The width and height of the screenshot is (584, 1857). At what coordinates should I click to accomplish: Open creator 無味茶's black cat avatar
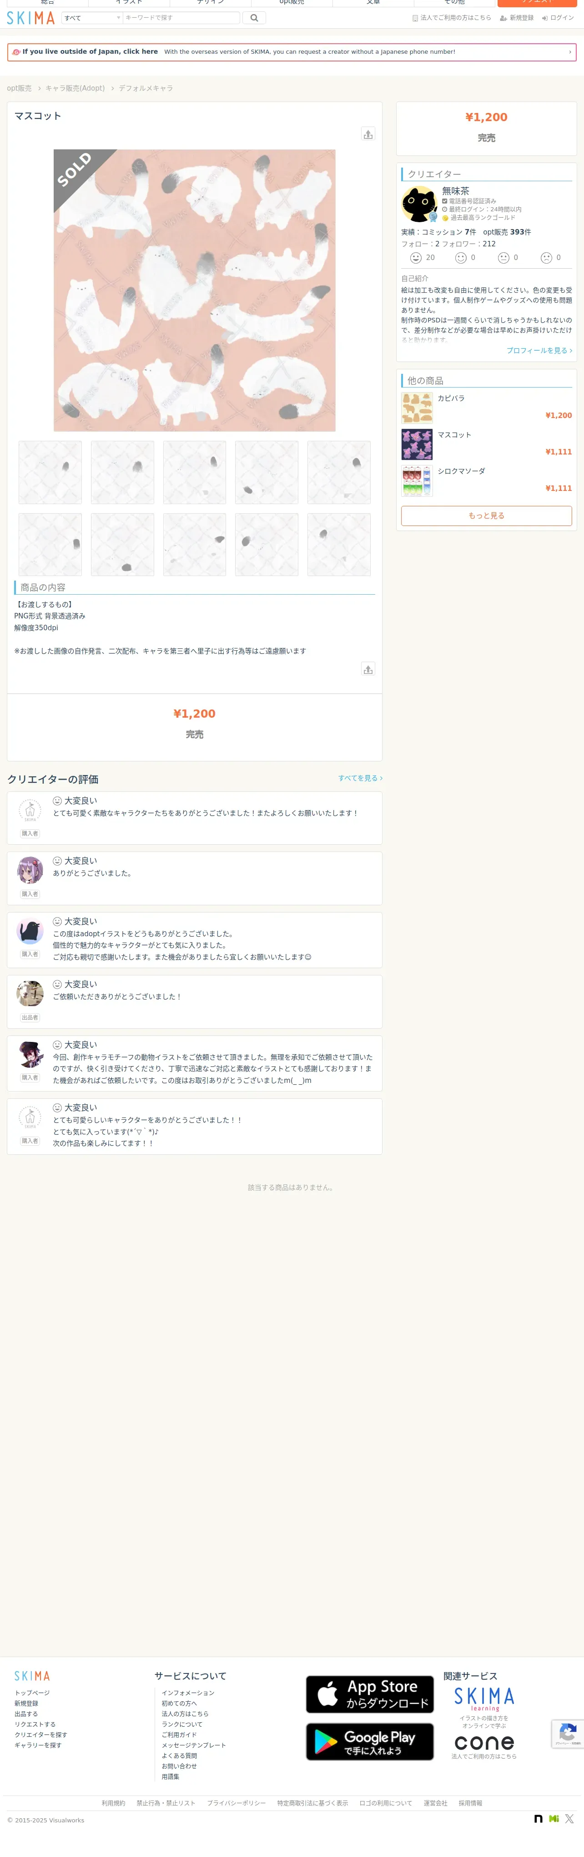[419, 204]
